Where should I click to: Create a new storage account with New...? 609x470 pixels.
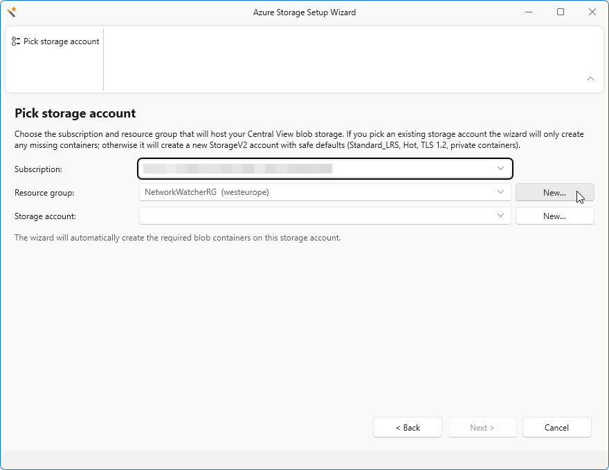(x=554, y=216)
